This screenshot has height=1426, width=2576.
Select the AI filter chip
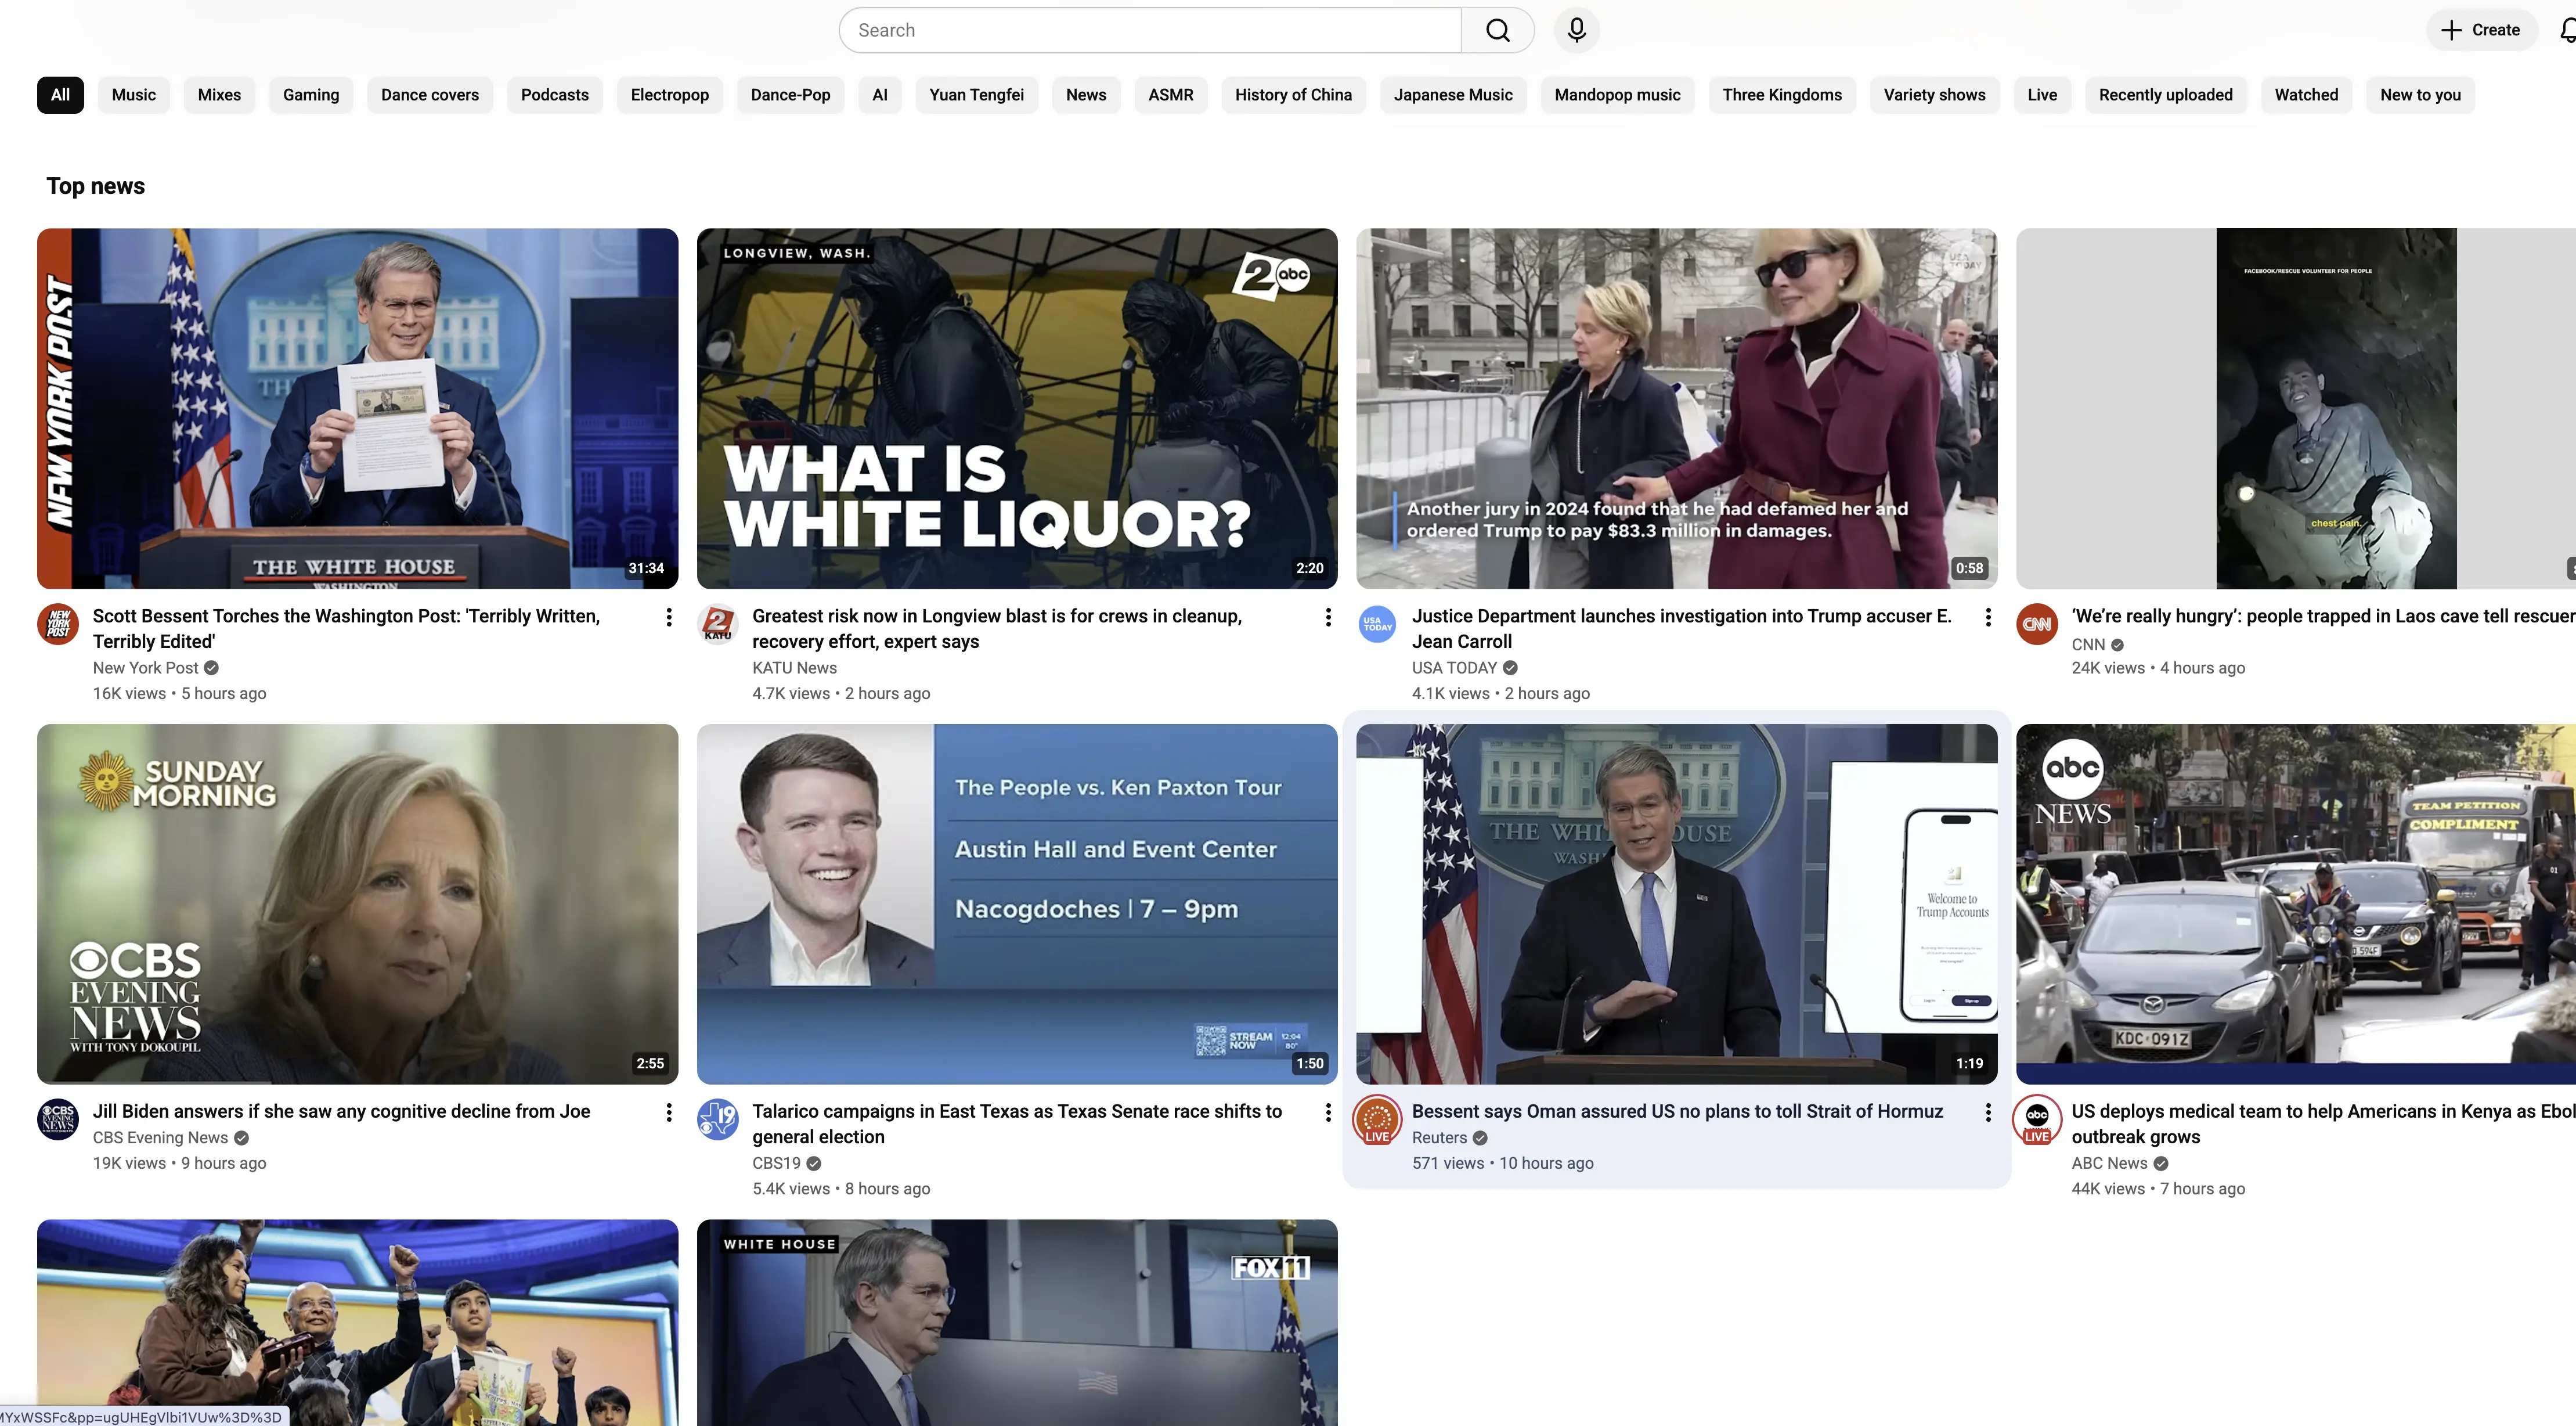[x=879, y=95]
